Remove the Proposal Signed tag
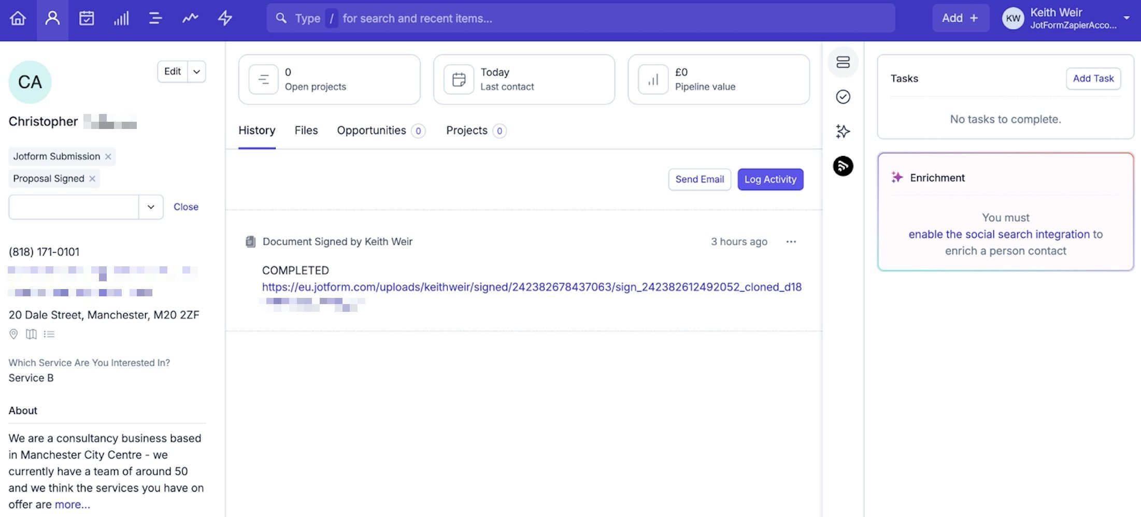1141x517 pixels. click(x=92, y=179)
